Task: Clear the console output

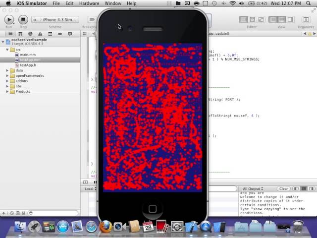Action: (283, 188)
